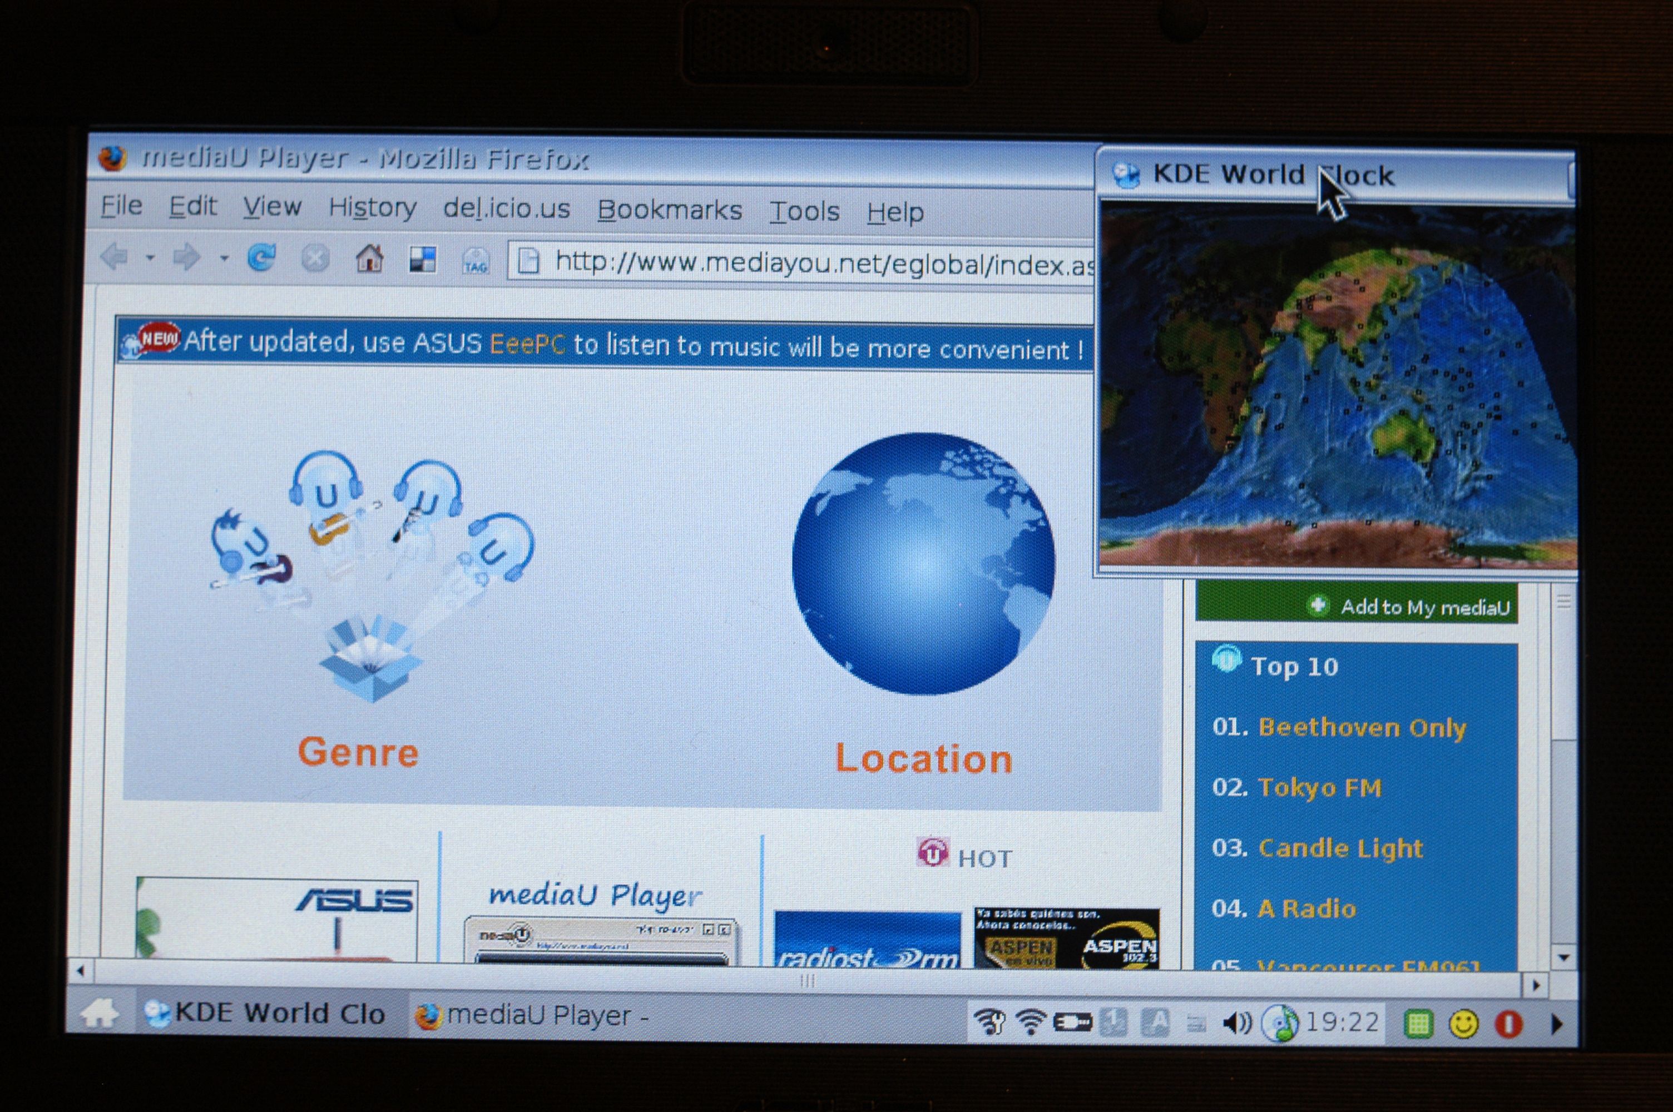The width and height of the screenshot is (1673, 1112).
Task: Toggle Num Lock indicator in tray
Action: 1113,1022
